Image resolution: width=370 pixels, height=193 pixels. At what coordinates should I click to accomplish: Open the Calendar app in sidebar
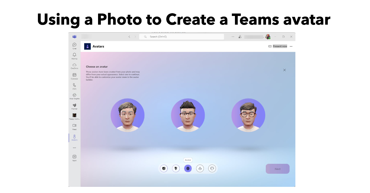(x=74, y=76)
